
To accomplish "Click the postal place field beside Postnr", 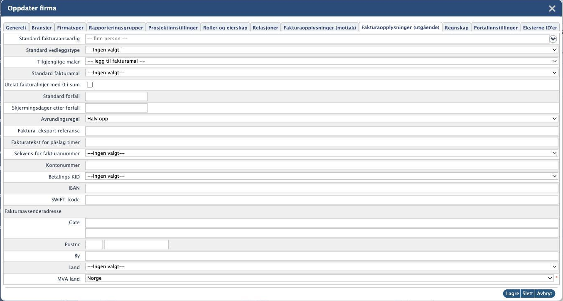I will [x=137, y=245].
